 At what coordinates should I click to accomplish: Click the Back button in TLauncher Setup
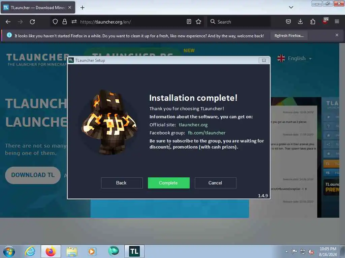(122, 183)
